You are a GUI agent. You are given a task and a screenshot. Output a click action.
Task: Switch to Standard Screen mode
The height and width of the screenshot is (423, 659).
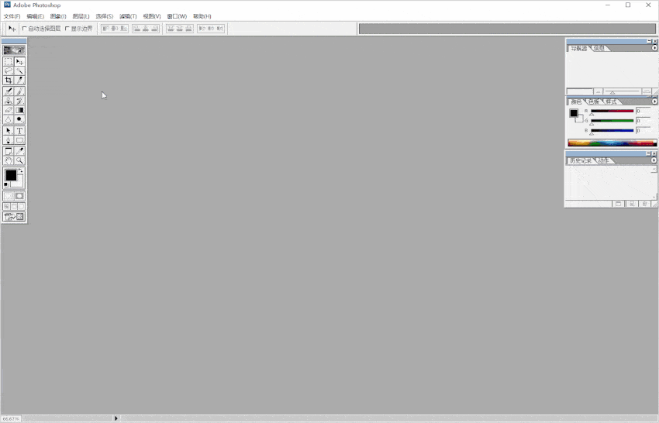tap(6, 207)
